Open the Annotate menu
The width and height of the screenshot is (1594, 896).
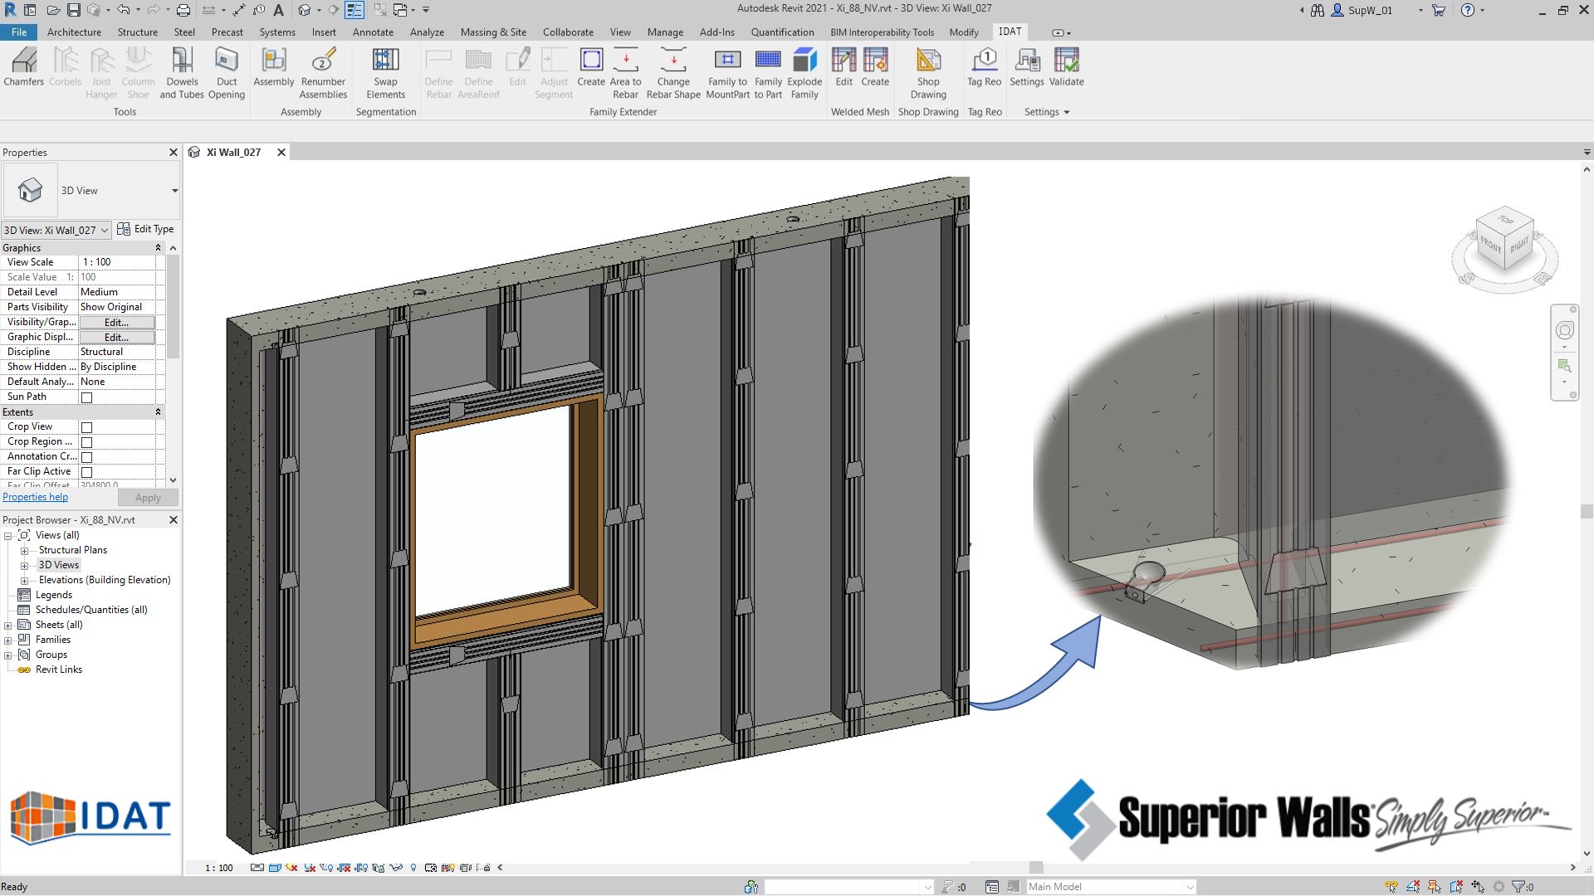pos(373,32)
